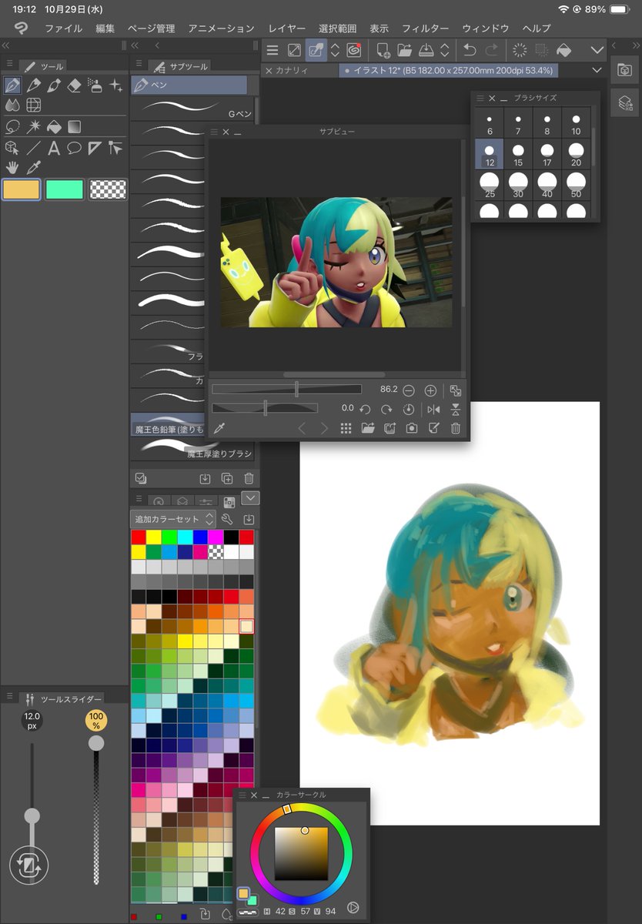
Task: Open the ウィンドウ menu
Action: coord(486,28)
